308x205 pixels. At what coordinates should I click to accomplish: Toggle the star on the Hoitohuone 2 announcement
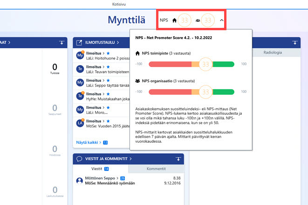pos(108,53)
